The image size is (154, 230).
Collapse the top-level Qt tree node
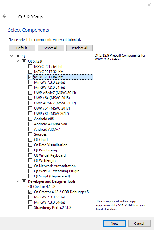12,56
